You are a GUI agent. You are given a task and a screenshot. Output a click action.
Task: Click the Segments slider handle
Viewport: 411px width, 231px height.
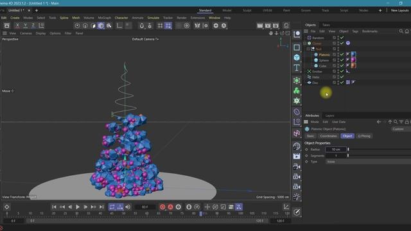coord(348,155)
